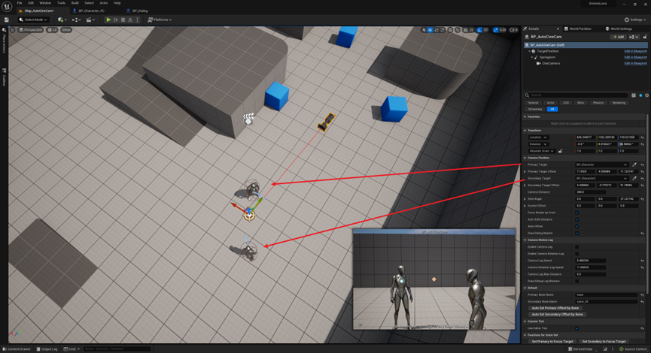Open the viewport options hamburger menu

[12, 30]
